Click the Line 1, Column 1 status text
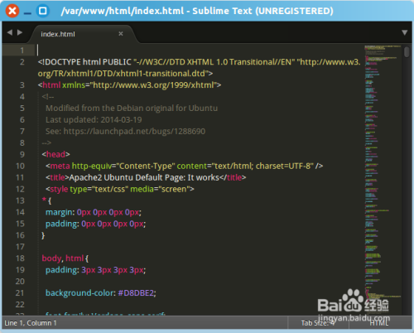Screen dimensions: 414x333 31,323
